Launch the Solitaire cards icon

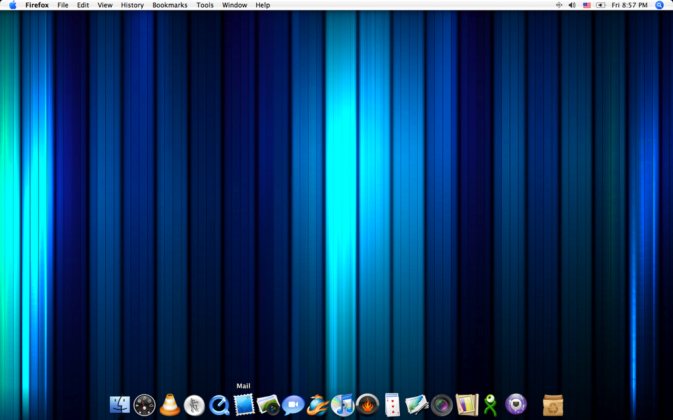point(392,405)
